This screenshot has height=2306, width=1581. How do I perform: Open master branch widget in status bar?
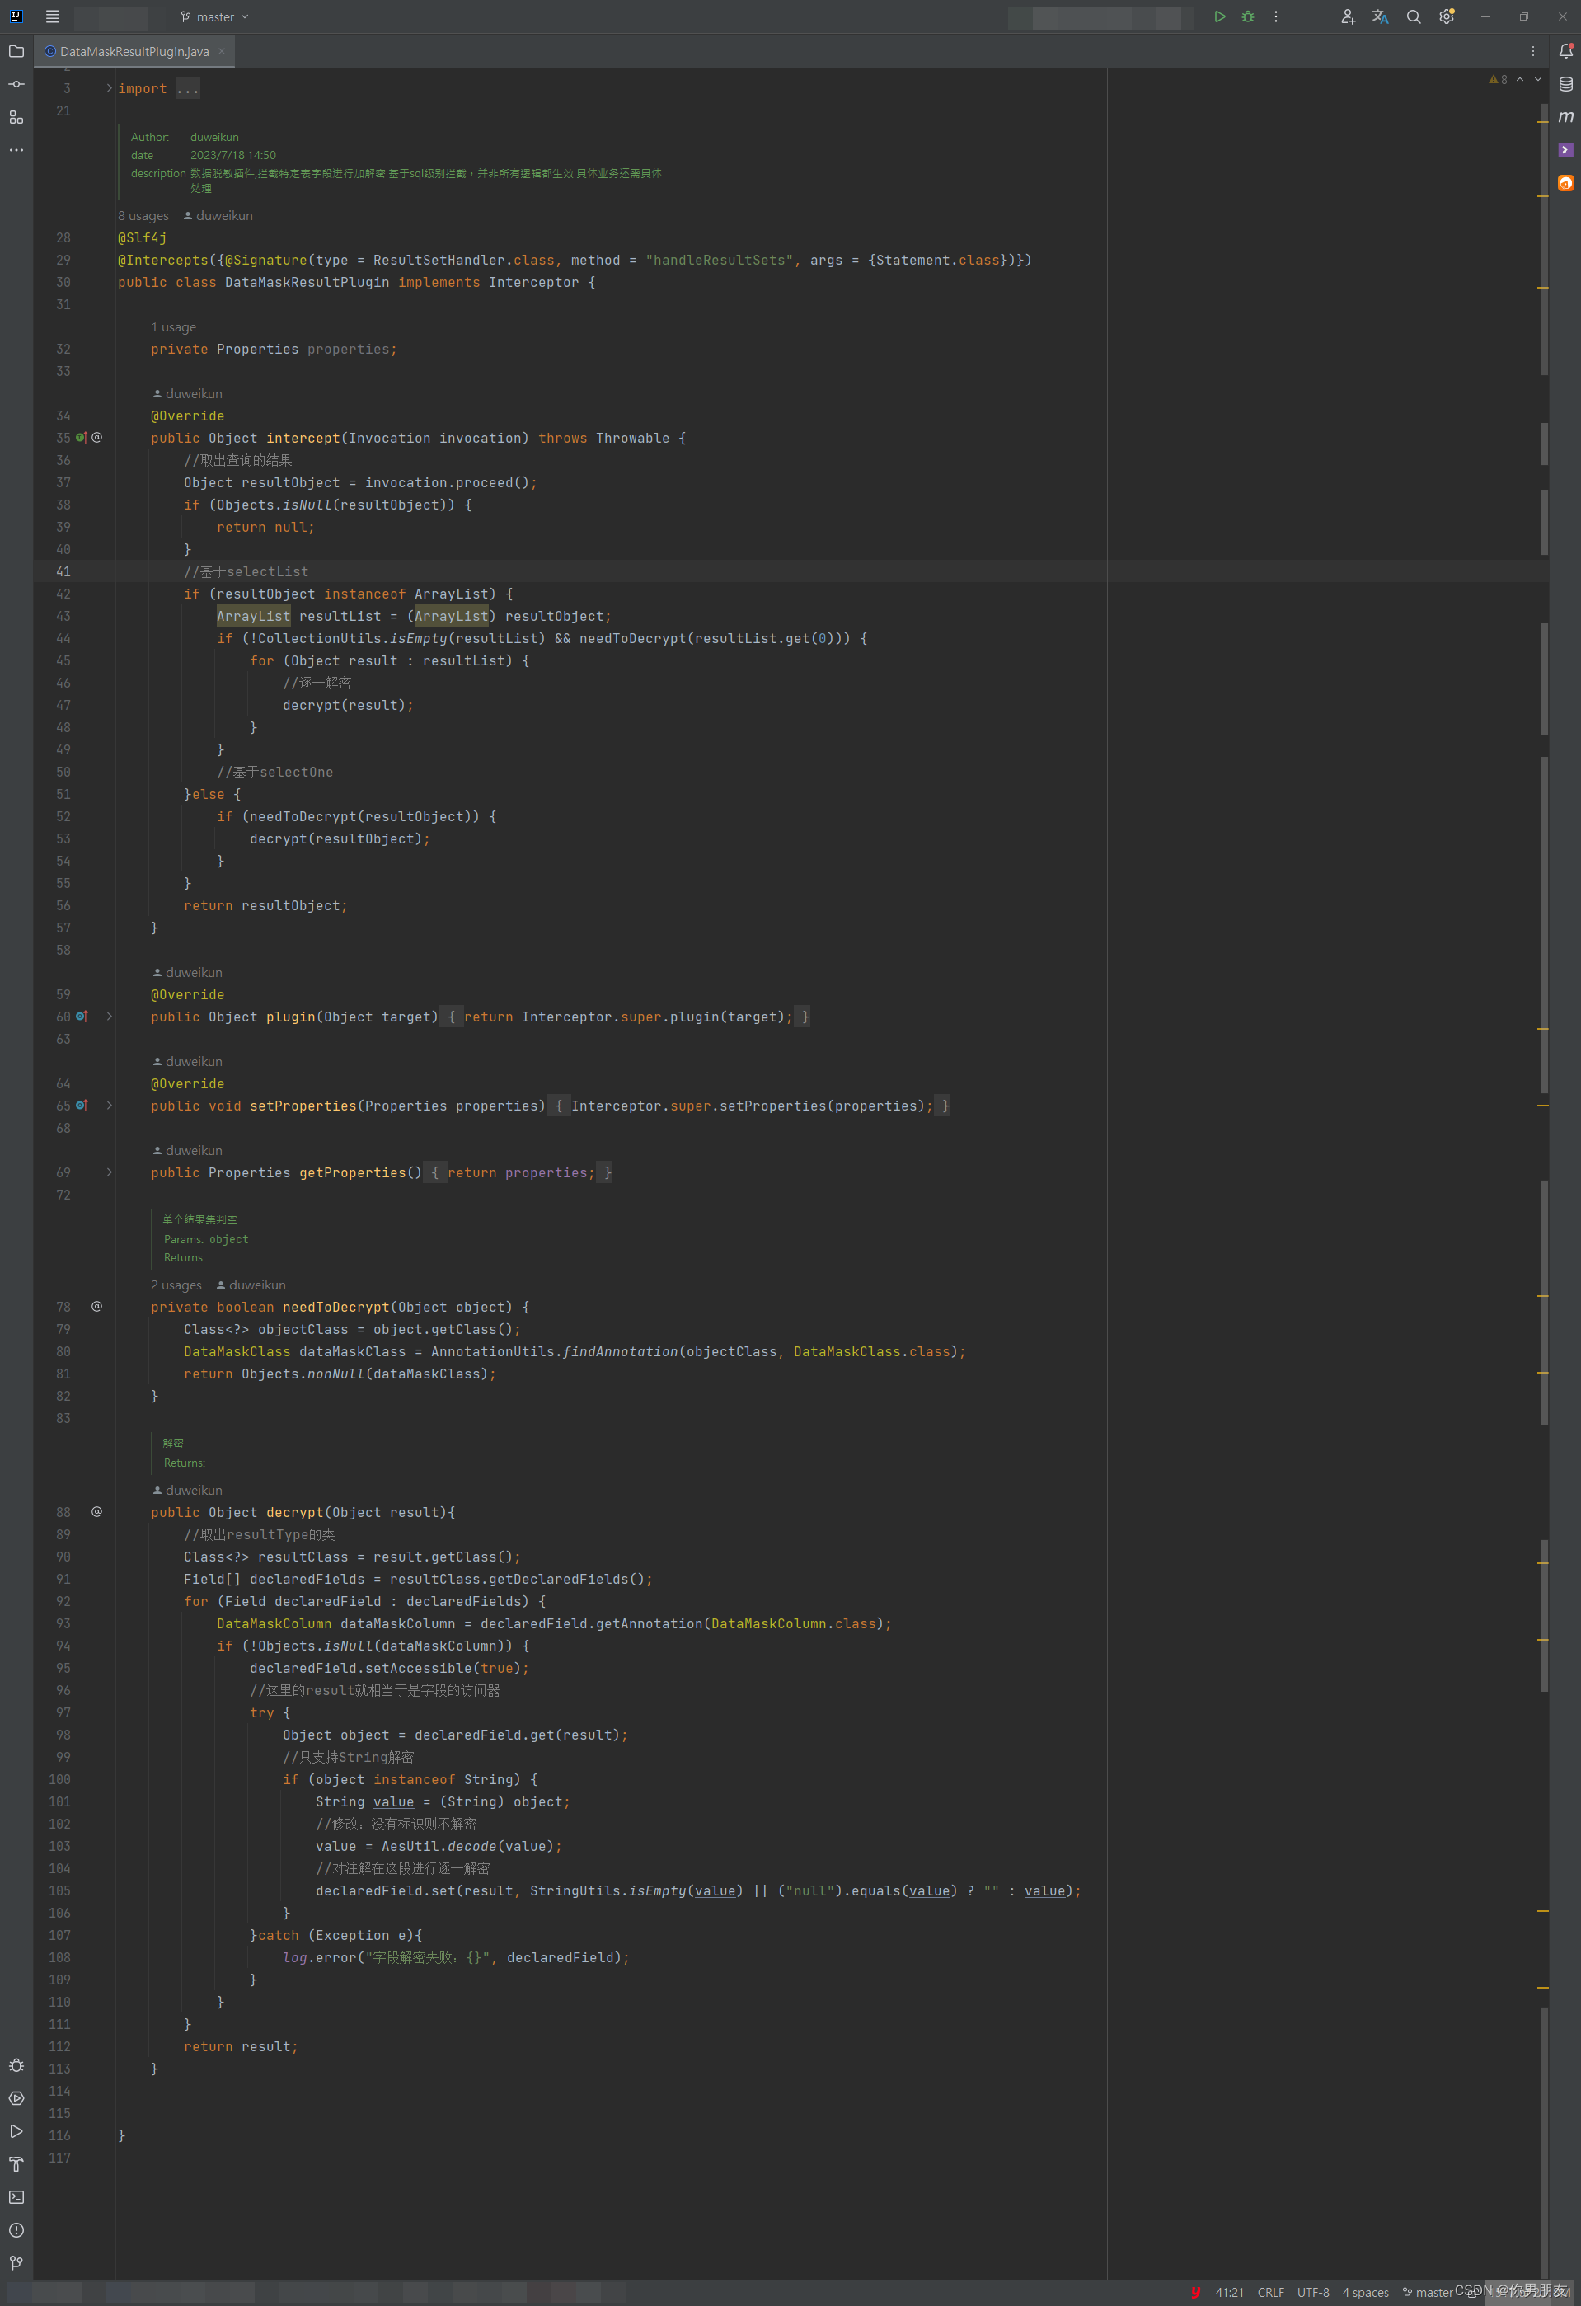pyautogui.click(x=1427, y=2292)
